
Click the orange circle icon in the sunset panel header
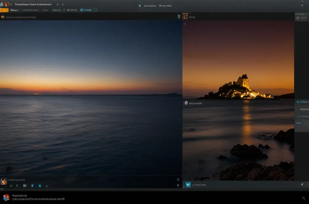(x=3, y=17)
